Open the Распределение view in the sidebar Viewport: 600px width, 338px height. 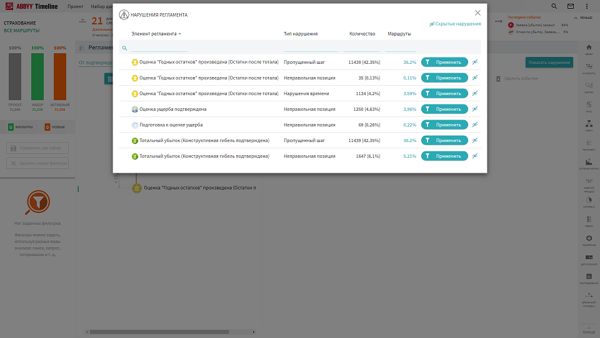589,279
